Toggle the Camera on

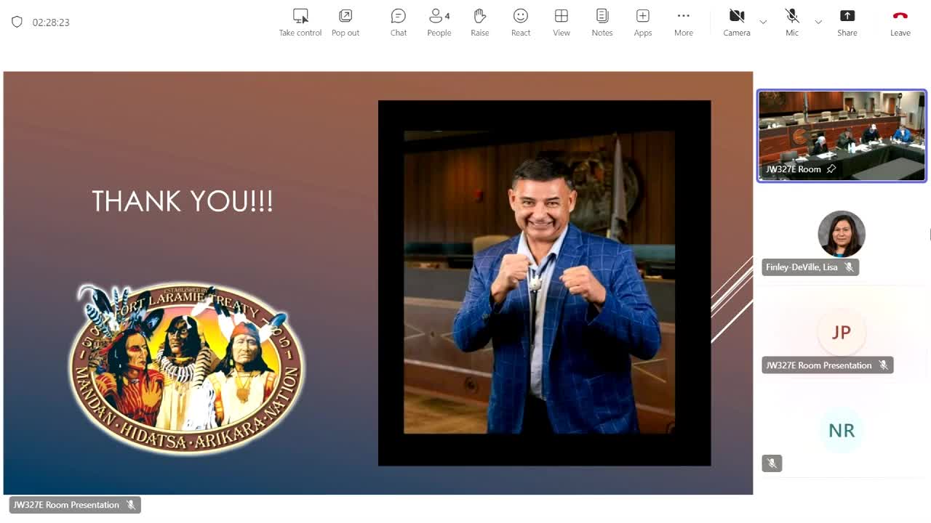[736, 22]
